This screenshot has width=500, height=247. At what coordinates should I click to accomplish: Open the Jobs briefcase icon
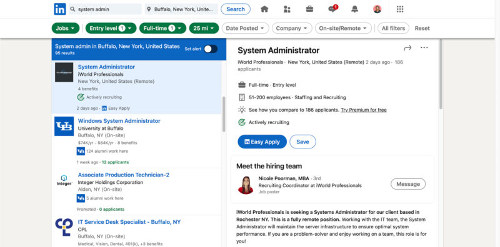tap(309, 9)
